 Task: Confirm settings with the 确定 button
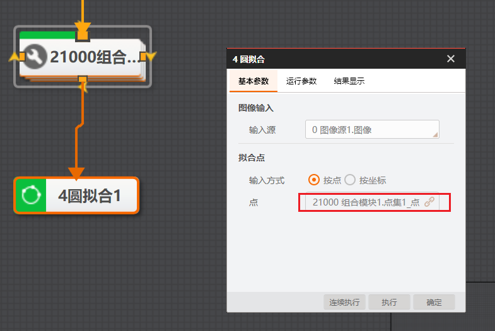[434, 302]
